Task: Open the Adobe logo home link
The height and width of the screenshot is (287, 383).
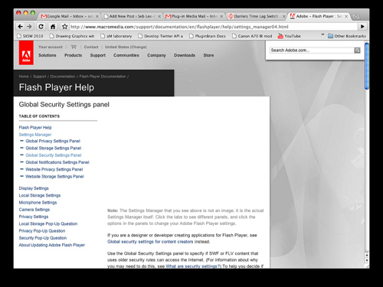Action: coord(26,53)
